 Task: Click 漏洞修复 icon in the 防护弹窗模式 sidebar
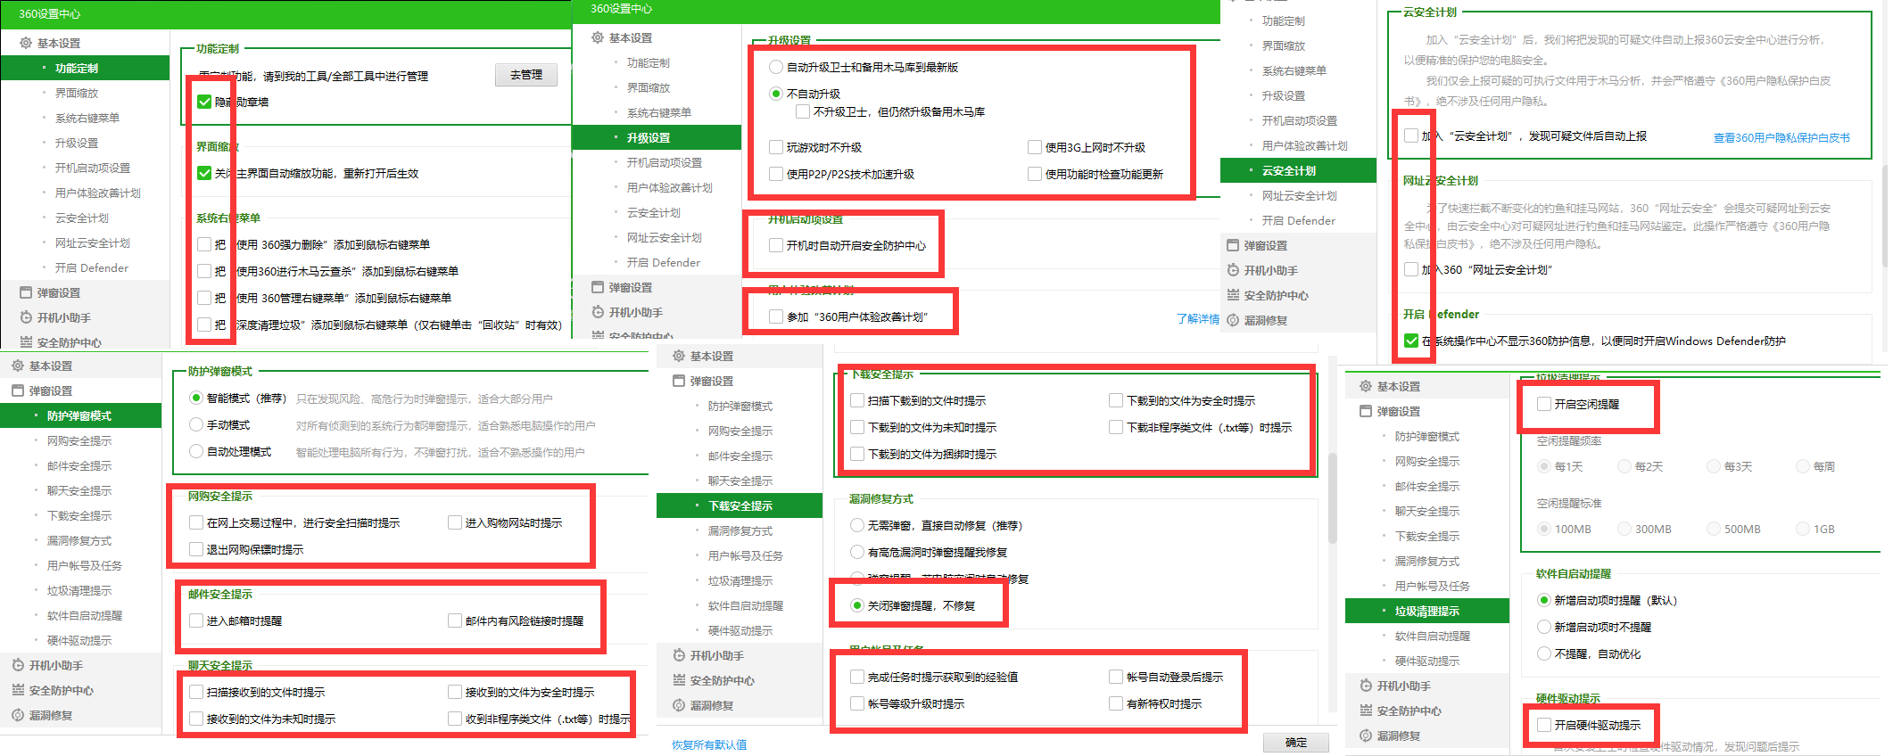[x=18, y=715]
